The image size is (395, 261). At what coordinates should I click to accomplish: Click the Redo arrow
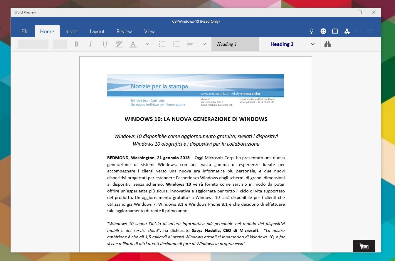point(370,31)
